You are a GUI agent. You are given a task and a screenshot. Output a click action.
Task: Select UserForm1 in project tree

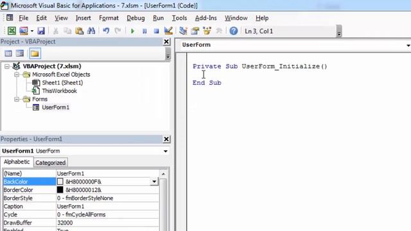point(56,107)
